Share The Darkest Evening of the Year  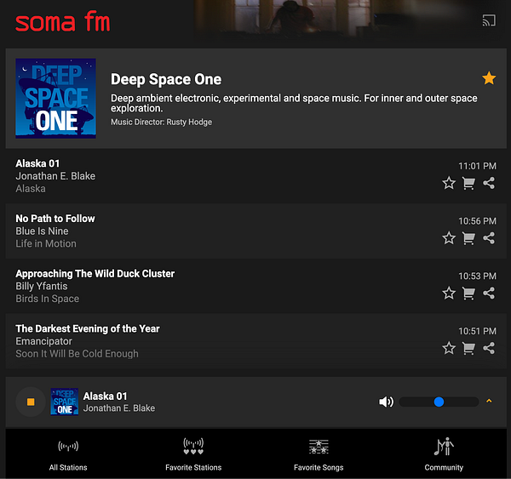pos(489,348)
